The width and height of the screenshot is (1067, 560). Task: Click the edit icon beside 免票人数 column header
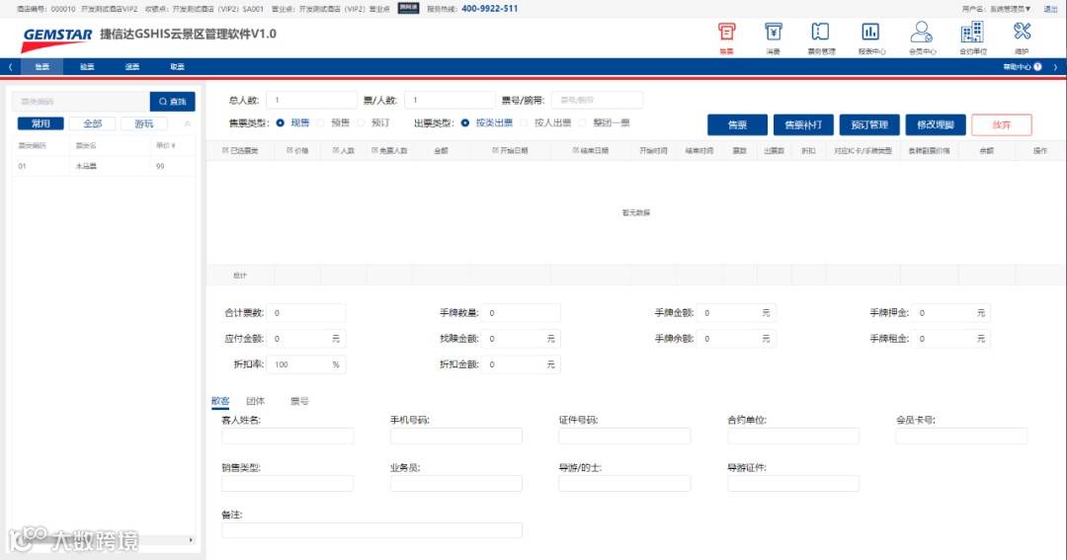pos(375,150)
